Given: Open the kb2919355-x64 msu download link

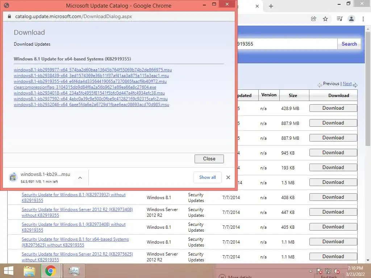Looking at the screenshot, I should click(x=90, y=81).
